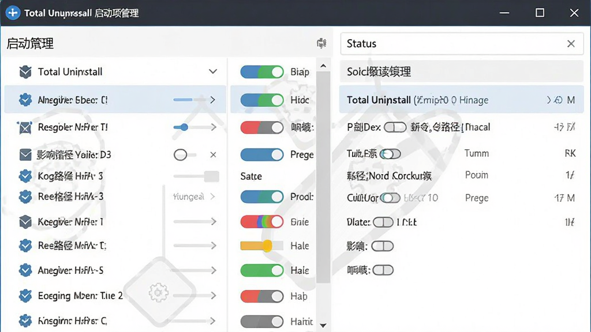The height and width of the screenshot is (332, 591).
Task: Toggle the Hidc switch
Action: (262, 100)
